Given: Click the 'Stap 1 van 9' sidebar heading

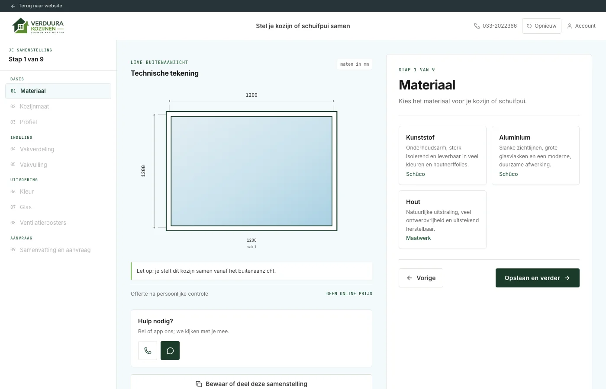Looking at the screenshot, I should coord(26,59).
